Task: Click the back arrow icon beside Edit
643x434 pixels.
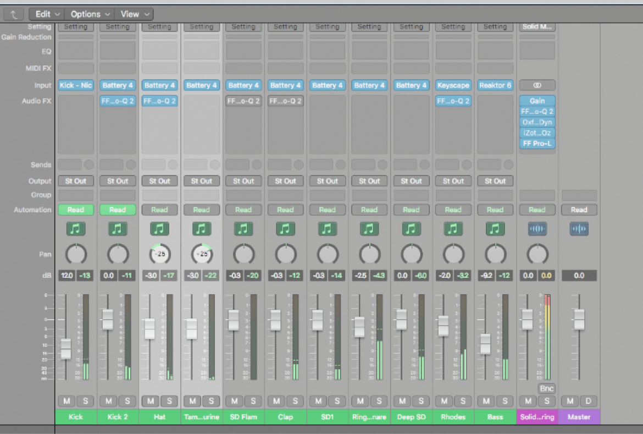Action: pos(14,14)
